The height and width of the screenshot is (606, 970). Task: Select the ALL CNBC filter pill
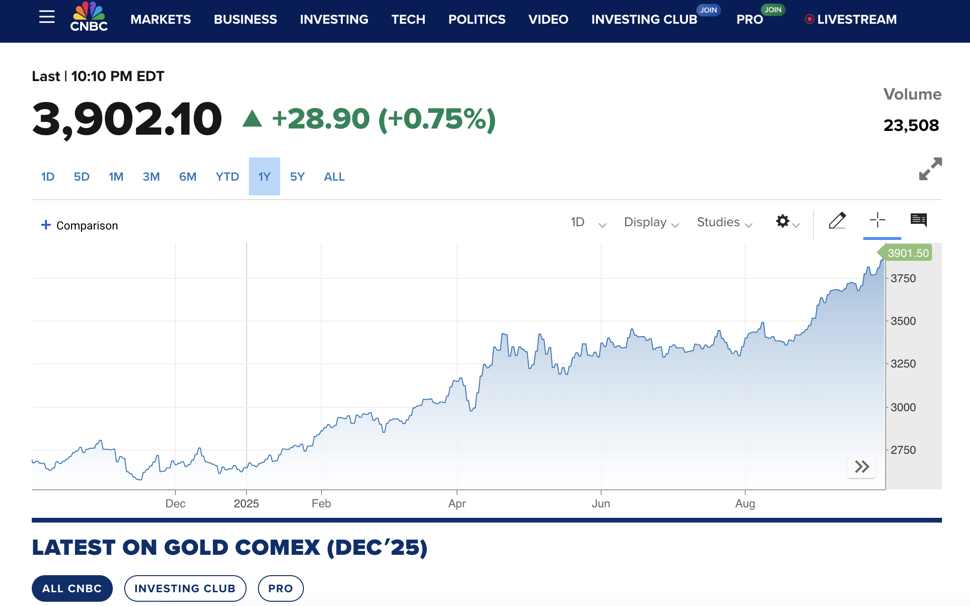pos(72,588)
